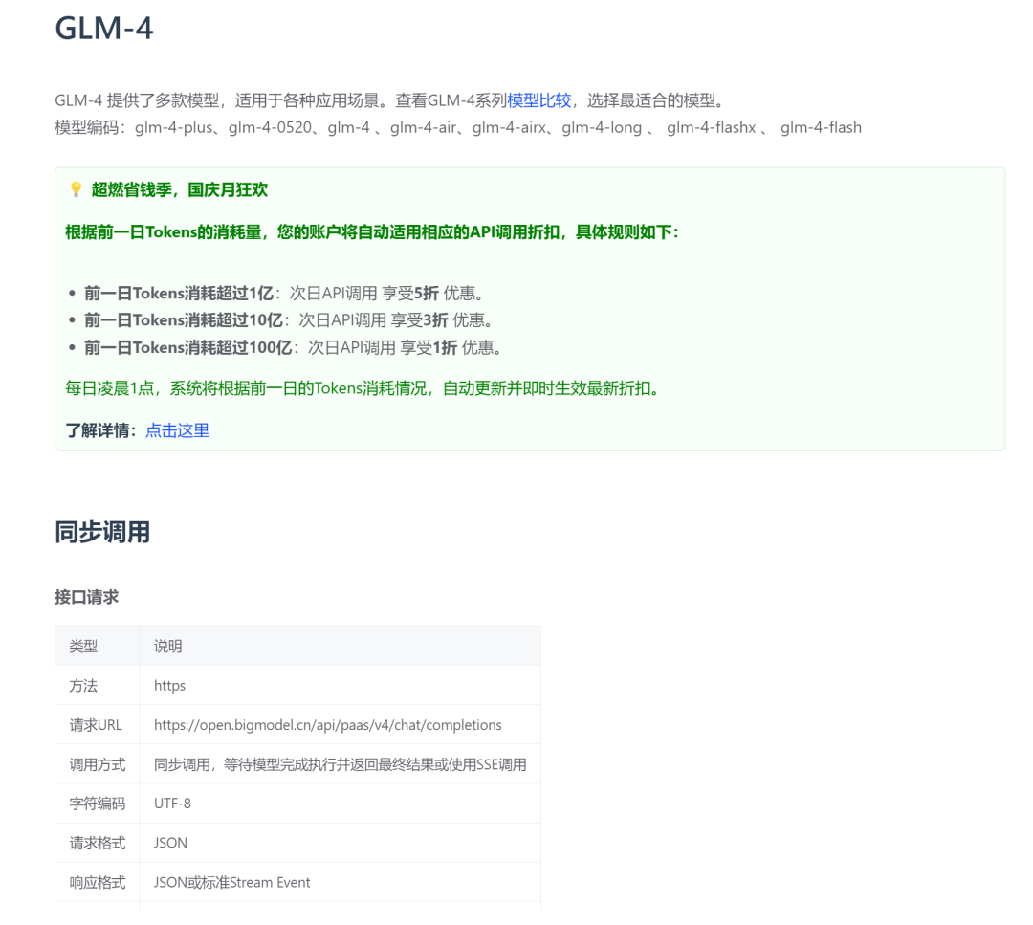Click model code glm-4-flashx
This screenshot has height=925, width=1033.
click(711, 128)
